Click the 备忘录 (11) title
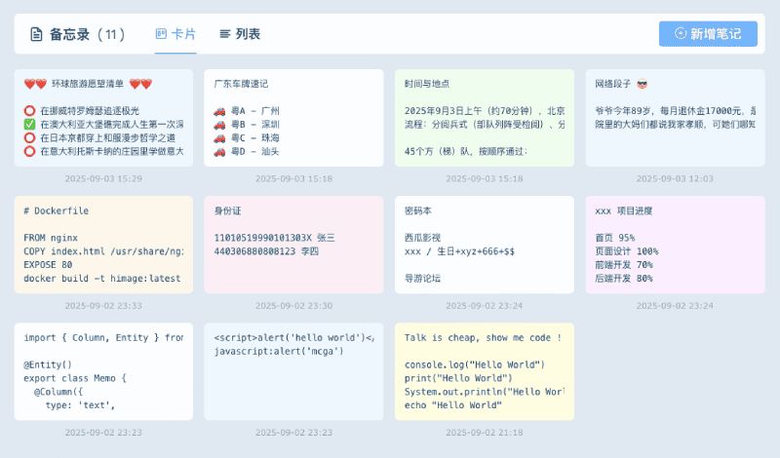The image size is (780, 458). [79, 34]
